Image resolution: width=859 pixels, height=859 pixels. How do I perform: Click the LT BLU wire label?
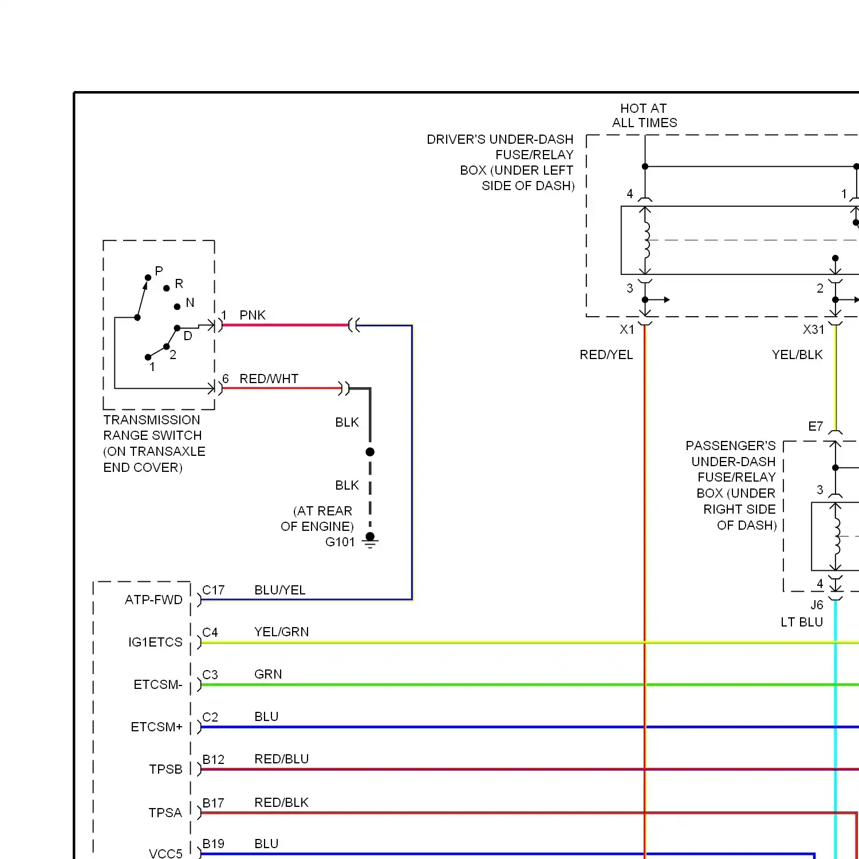[802, 622]
